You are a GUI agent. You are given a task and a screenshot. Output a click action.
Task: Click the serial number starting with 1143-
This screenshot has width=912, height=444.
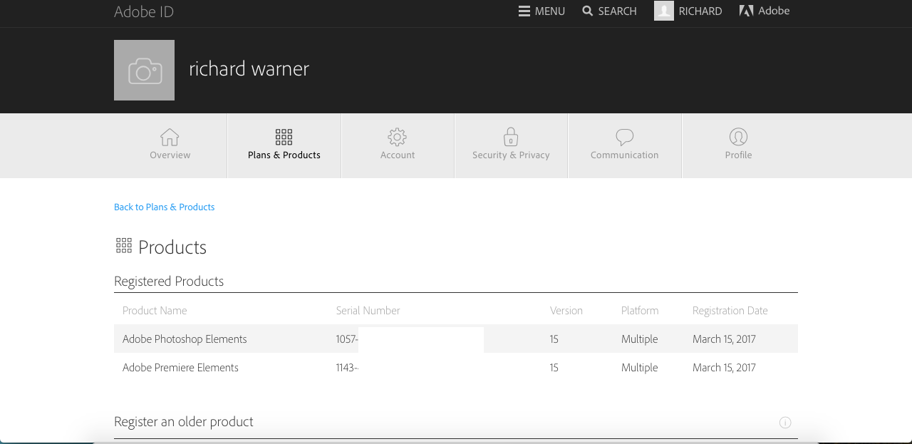347,368
